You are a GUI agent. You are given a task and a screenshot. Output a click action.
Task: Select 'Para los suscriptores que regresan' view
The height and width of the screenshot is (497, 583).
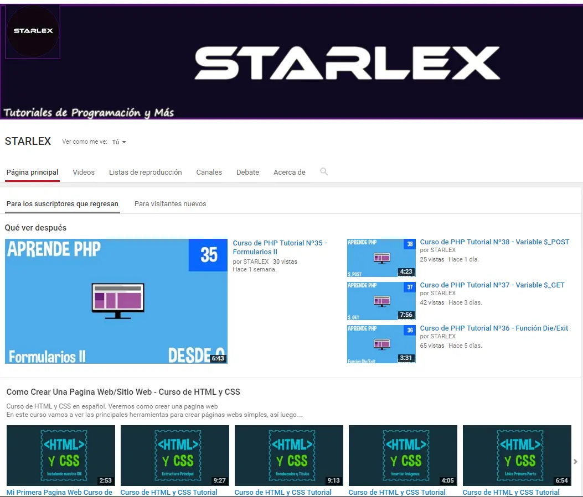click(x=62, y=204)
